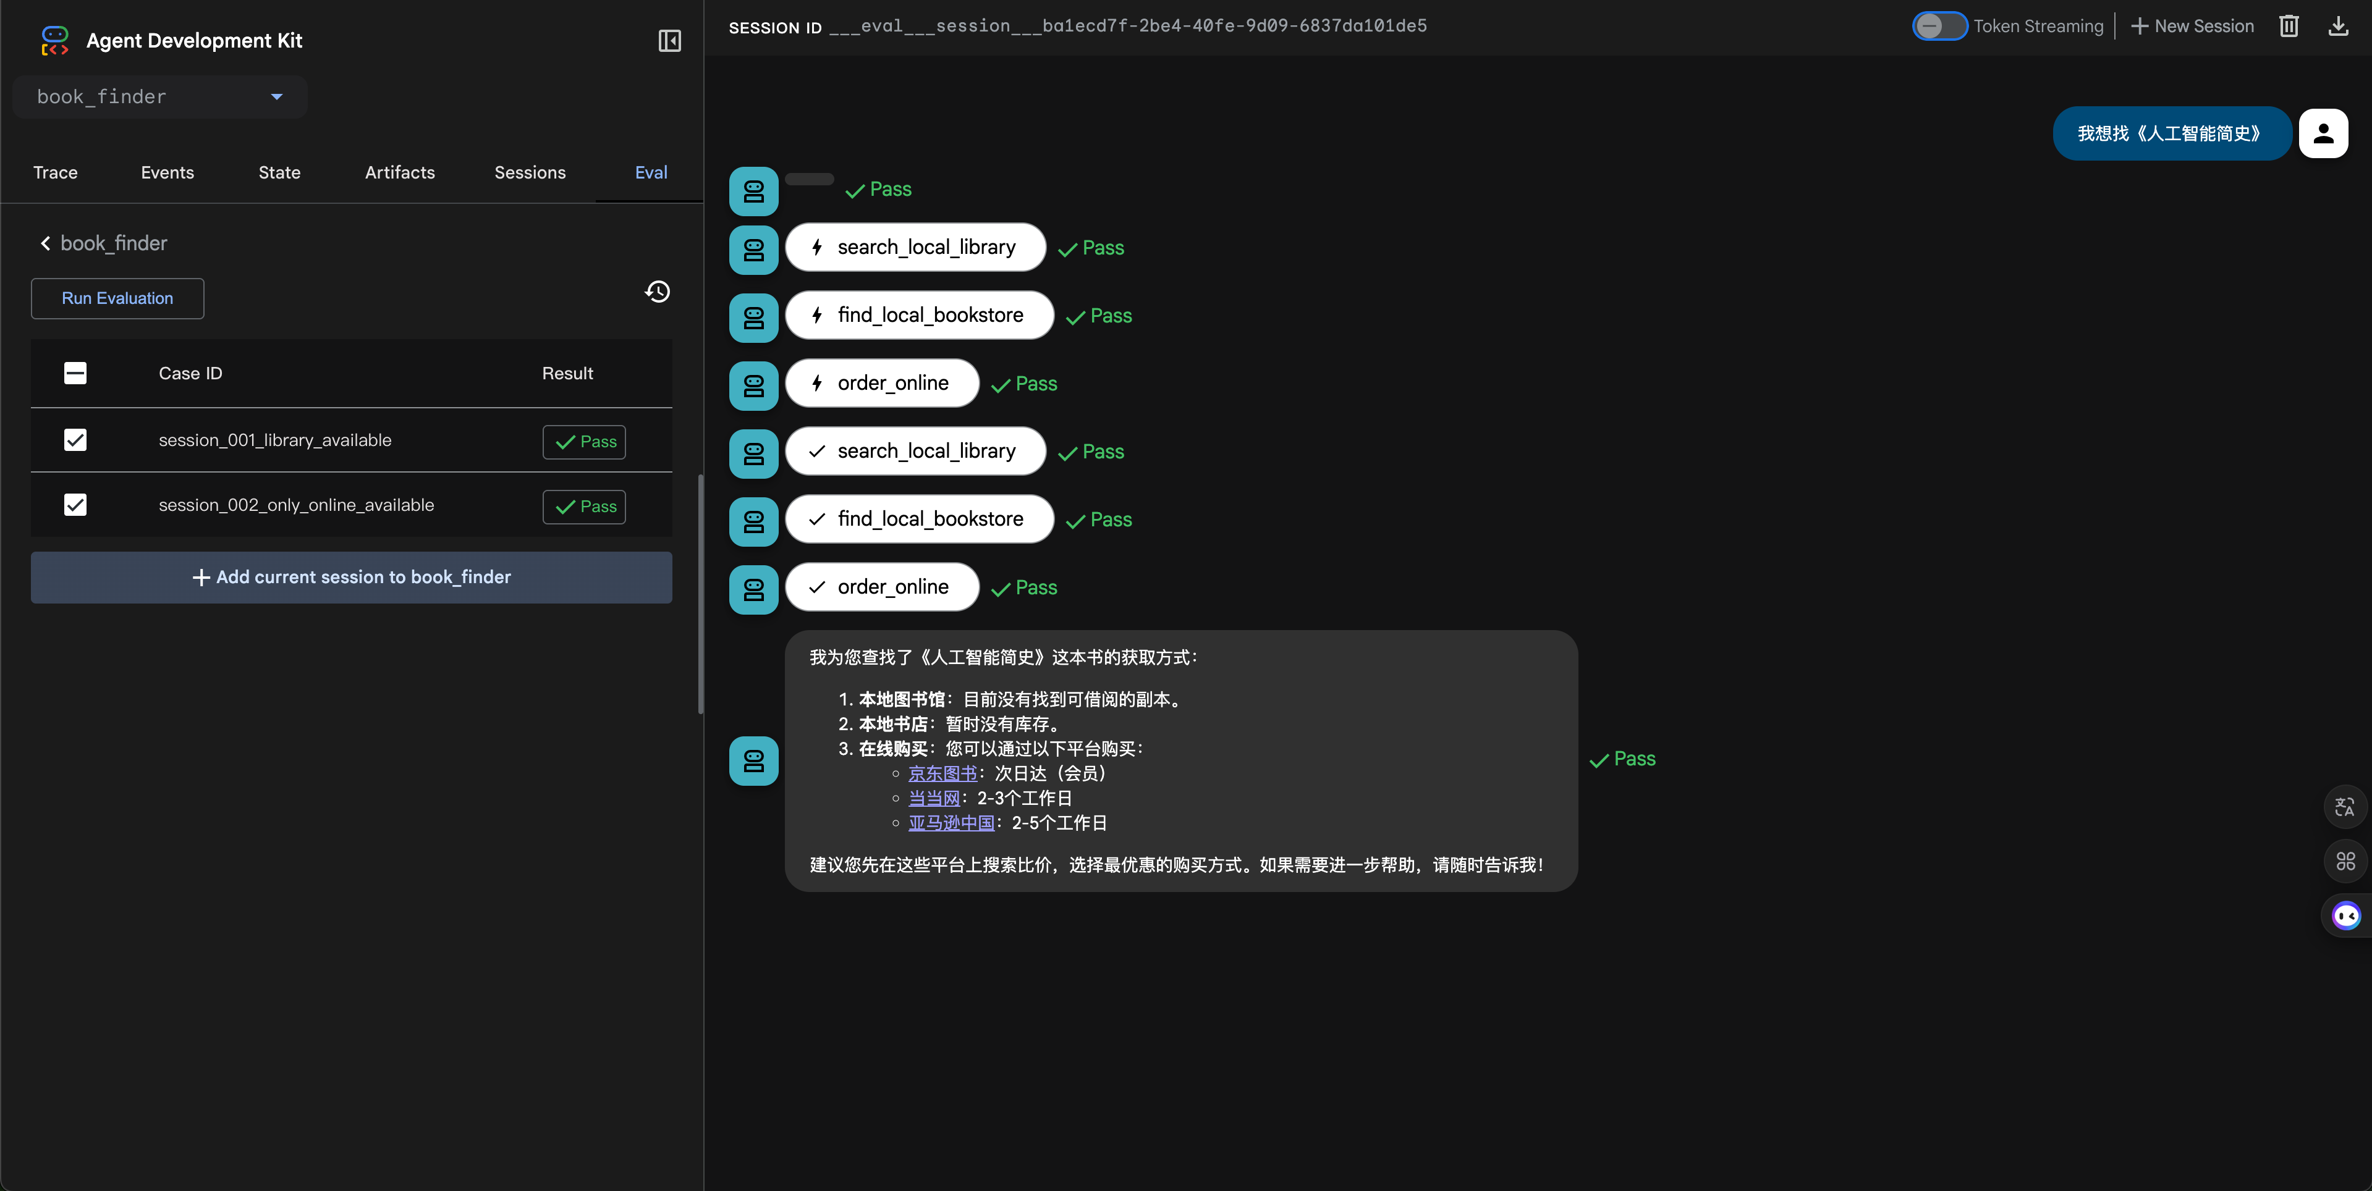Delete the current session with the trash icon
The height and width of the screenshot is (1191, 2372).
click(x=2288, y=26)
